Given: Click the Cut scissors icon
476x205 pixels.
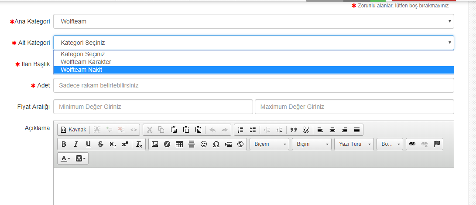Looking at the screenshot, I should [x=149, y=130].
